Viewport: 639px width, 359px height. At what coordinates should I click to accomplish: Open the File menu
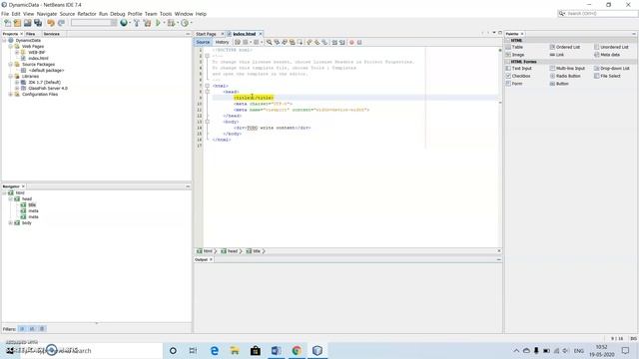(5, 14)
